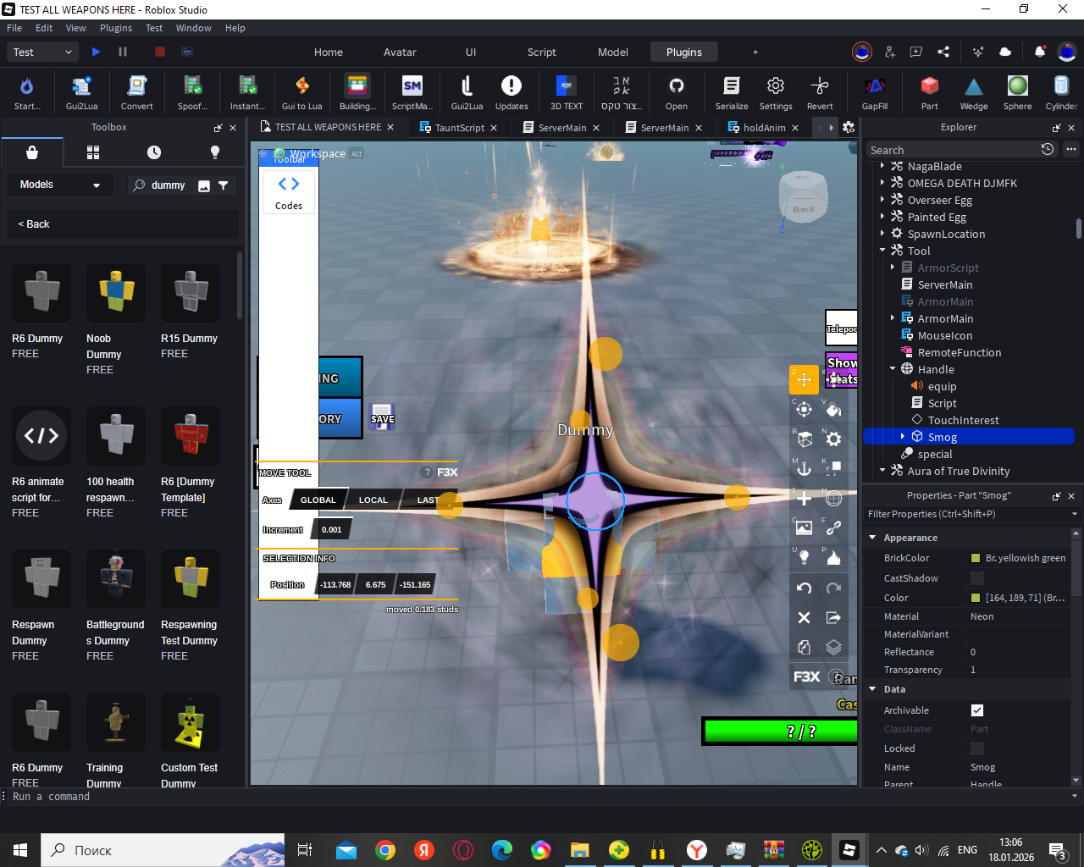Select the F3X paint bucket tool
The height and width of the screenshot is (867, 1084).
point(833,410)
